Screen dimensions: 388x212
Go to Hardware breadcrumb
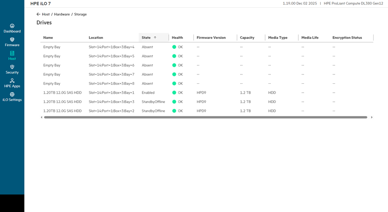point(62,14)
